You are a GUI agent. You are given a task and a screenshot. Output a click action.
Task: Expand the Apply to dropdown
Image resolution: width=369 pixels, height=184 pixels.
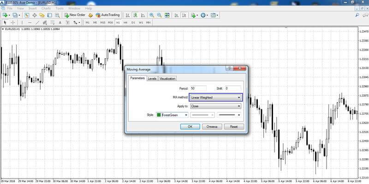tap(215, 106)
